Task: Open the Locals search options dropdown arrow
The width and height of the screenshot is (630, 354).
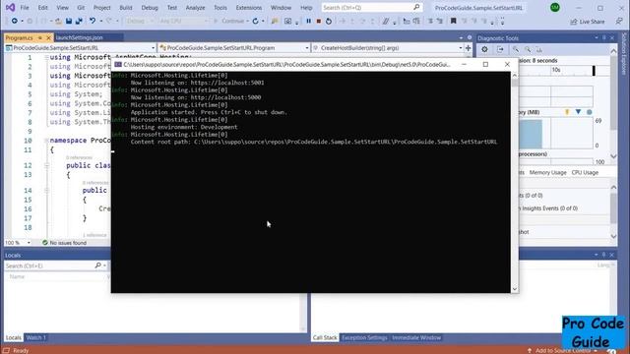Action: (104, 265)
